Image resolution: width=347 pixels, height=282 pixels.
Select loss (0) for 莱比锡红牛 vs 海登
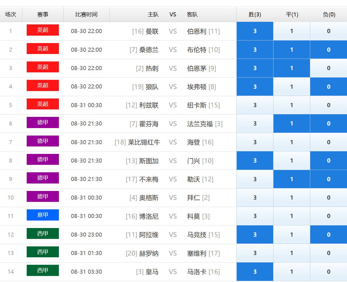pos(329,142)
